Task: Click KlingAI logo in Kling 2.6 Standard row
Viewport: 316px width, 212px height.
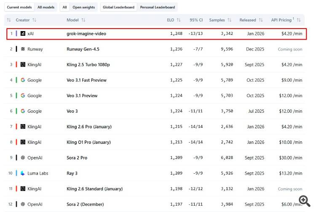Action: pos(23,189)
